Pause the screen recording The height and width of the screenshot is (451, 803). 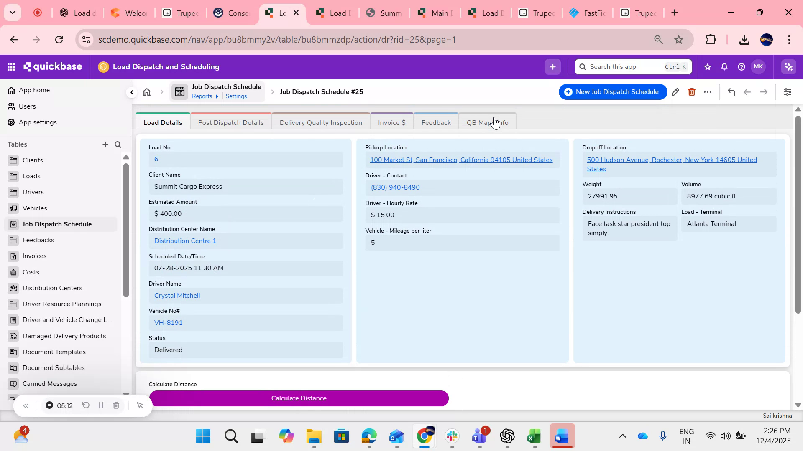point(101,405)
